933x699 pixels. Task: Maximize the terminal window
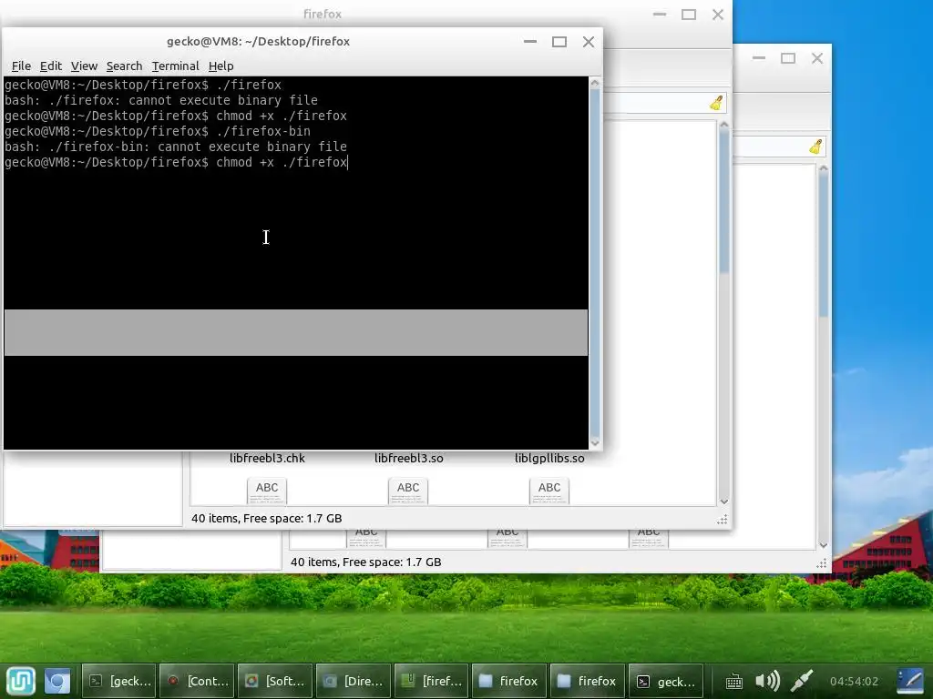pyautogui.click(x=559, y=42)
